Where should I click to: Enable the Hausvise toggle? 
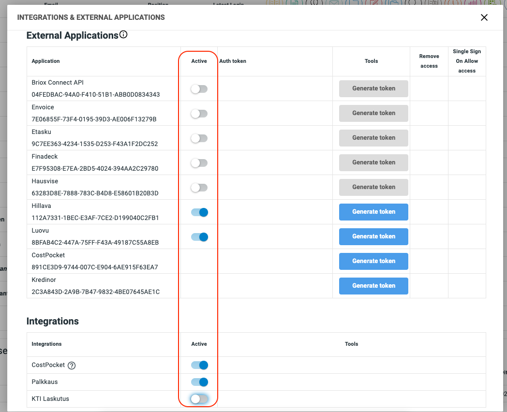pyautogui.click(x=199, y=188)
